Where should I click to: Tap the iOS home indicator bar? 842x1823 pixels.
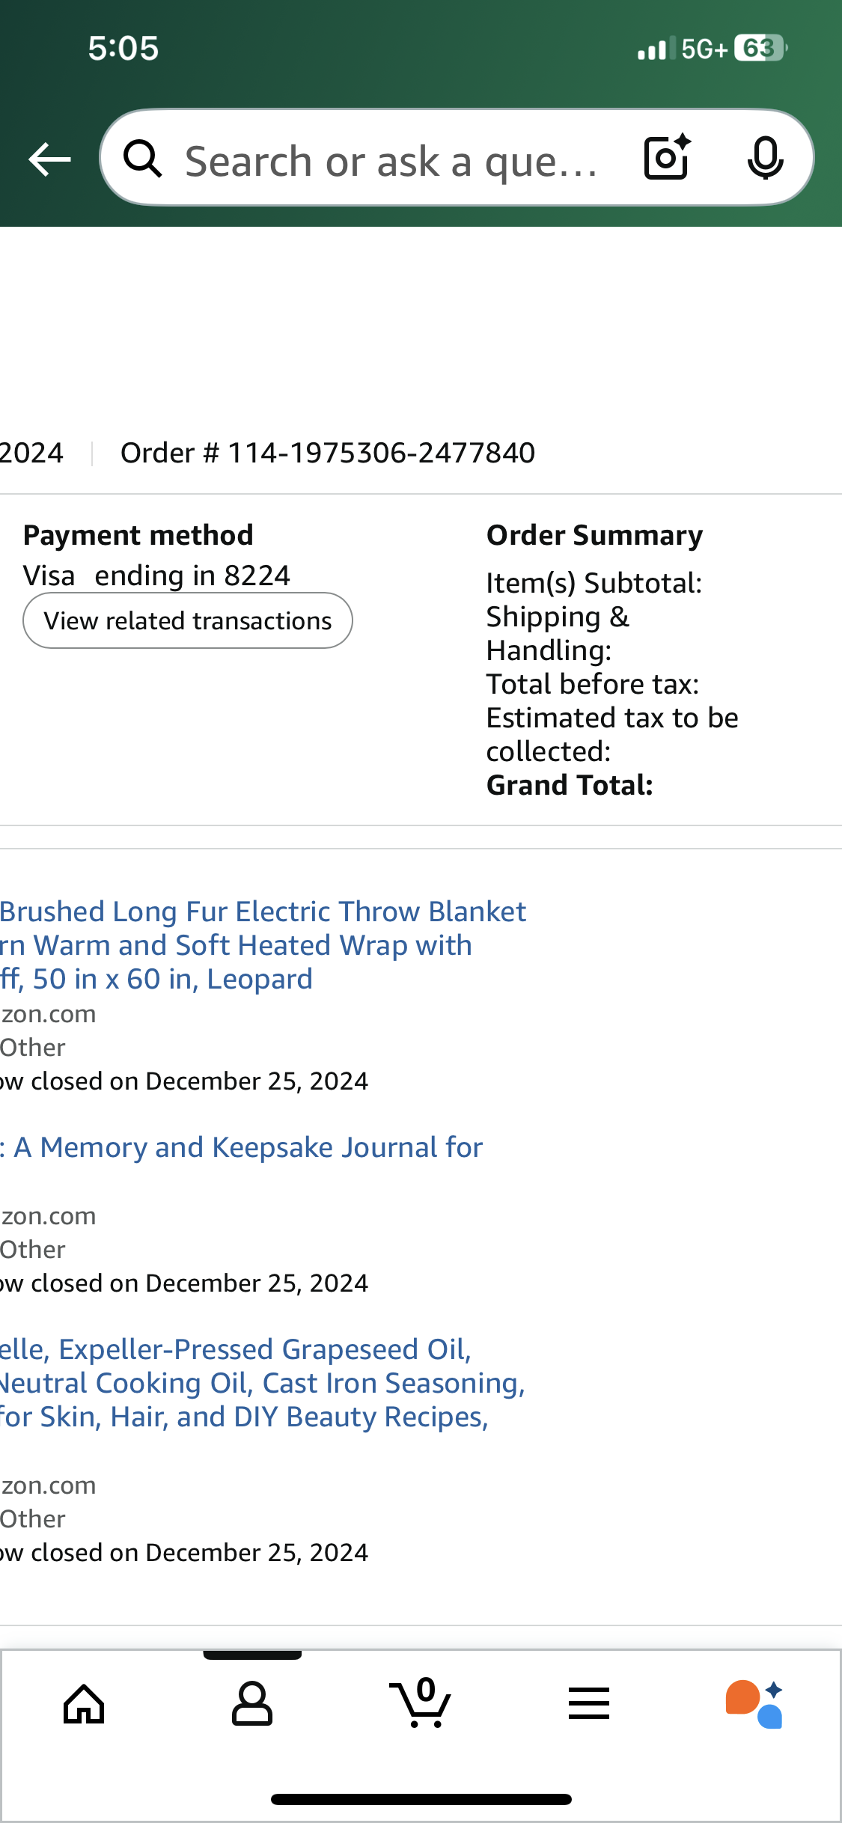421,1799
